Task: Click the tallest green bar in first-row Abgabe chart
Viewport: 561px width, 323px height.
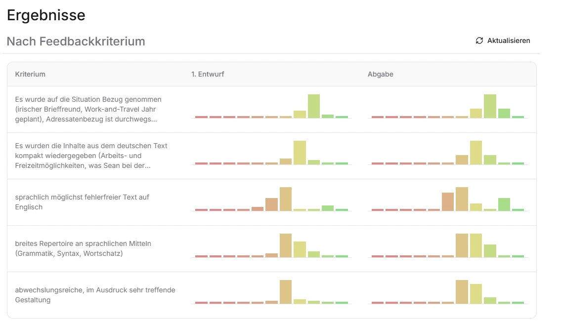Action: pos(490,106)
